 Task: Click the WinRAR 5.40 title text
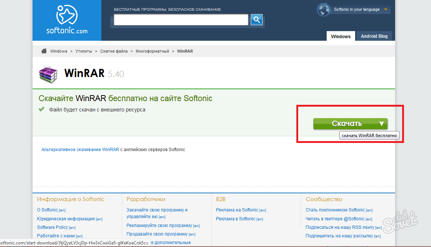pyautogui.click(x=94, y=73)
